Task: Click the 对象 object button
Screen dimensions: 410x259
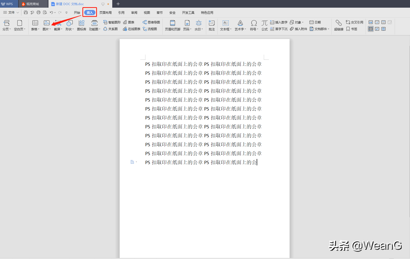Action: (297, 22)
